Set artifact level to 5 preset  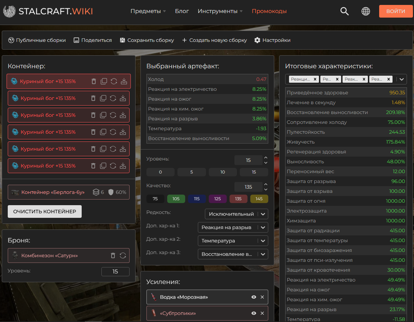click(x=192, y=172)
